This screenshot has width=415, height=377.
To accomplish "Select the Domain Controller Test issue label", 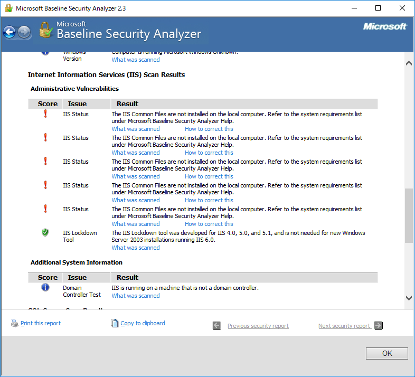I will pyautogui.click(x=81, y=291).
